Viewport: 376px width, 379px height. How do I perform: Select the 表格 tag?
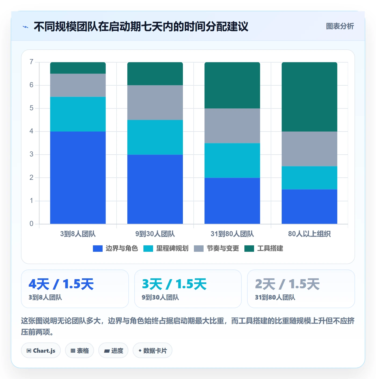(79, 351)
